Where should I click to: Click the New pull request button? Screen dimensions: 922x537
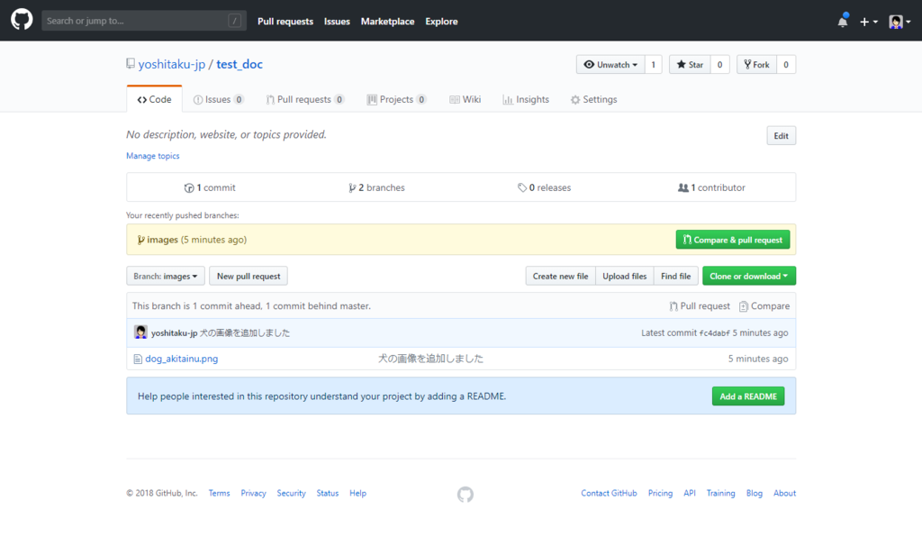click(x=249, y=277)
